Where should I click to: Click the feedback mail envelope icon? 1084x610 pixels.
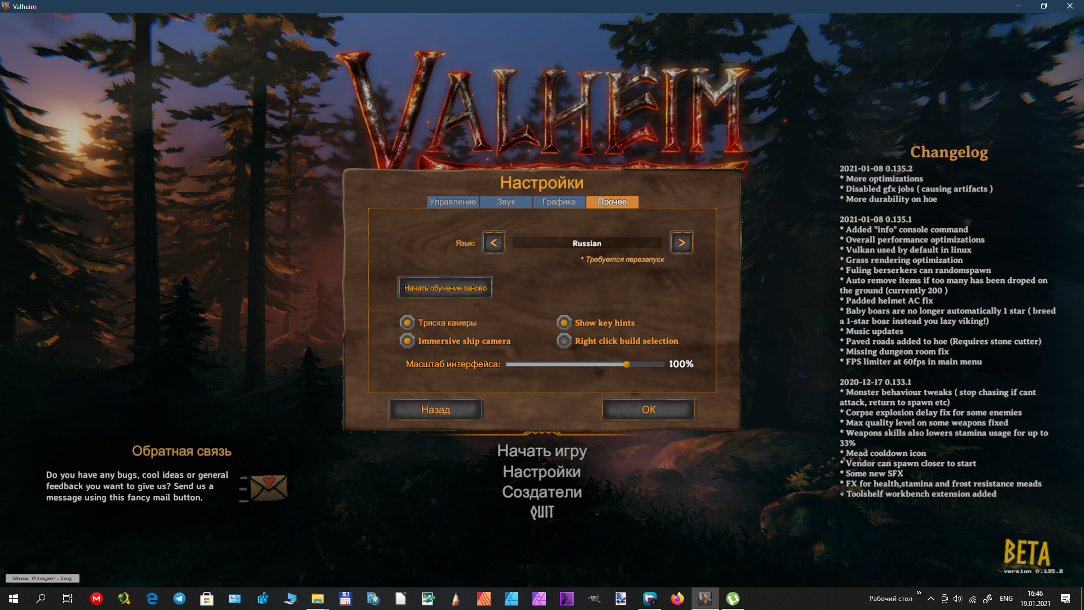coord(268,487)
